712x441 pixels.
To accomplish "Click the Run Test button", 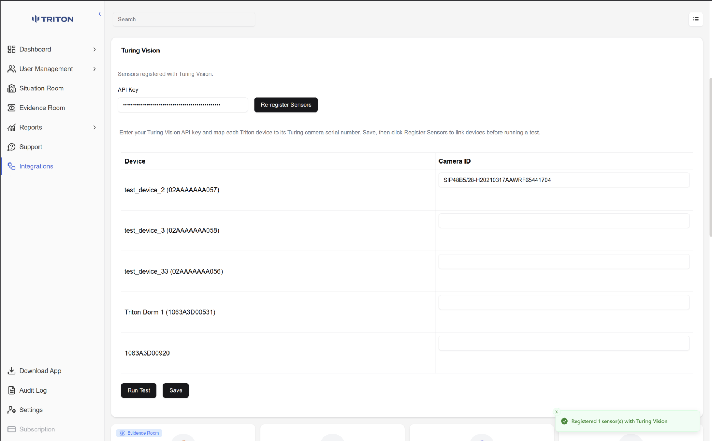I will pos(139,390).
